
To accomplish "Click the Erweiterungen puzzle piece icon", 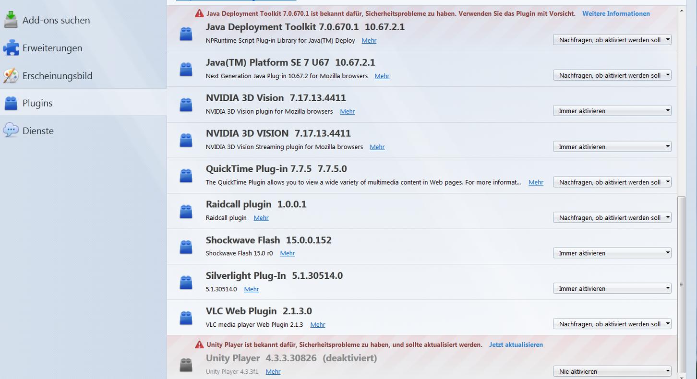I will pos(11,47).
